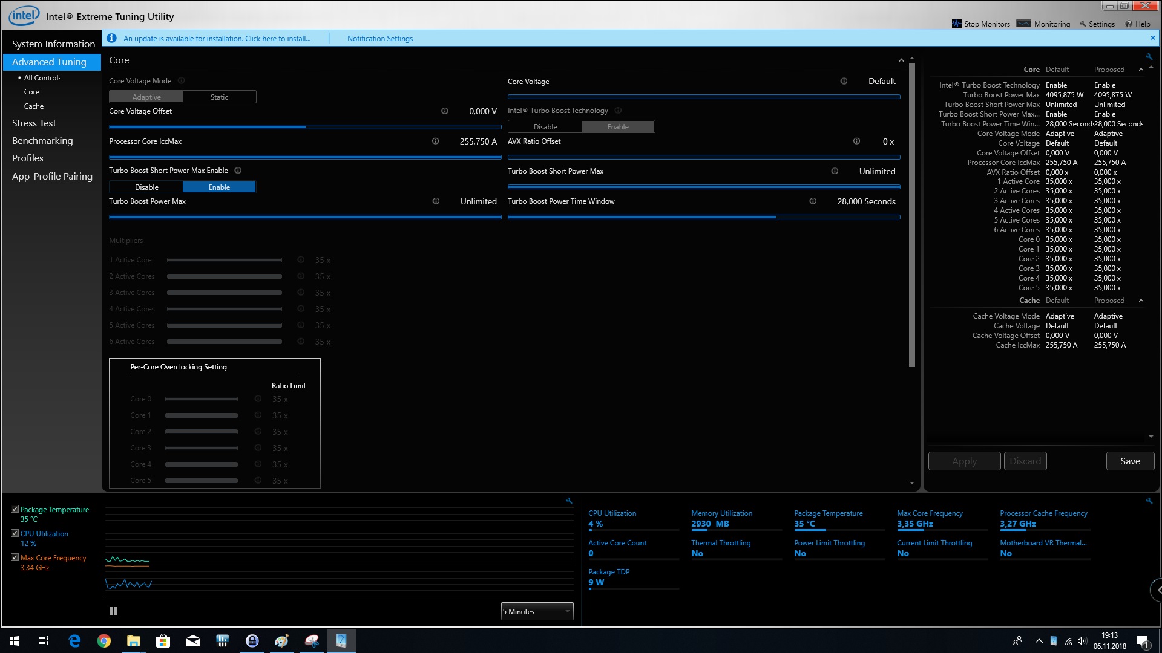Open the App-Profile Pairing section
The height and width of the screenshot is (653, 1162).
(52, 176)
